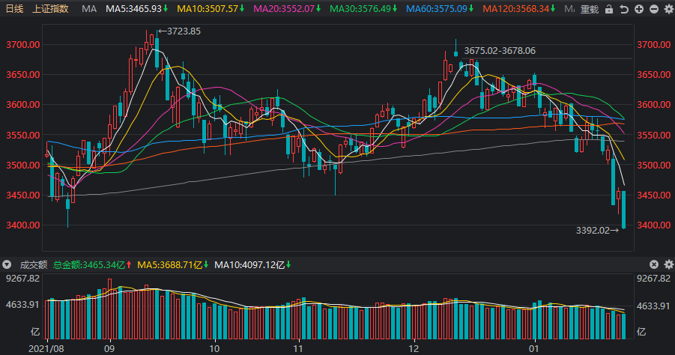Toggle the MA5 moving average line
The height and width of the screenshot is (355, 675).
click(x=137, y=8)
